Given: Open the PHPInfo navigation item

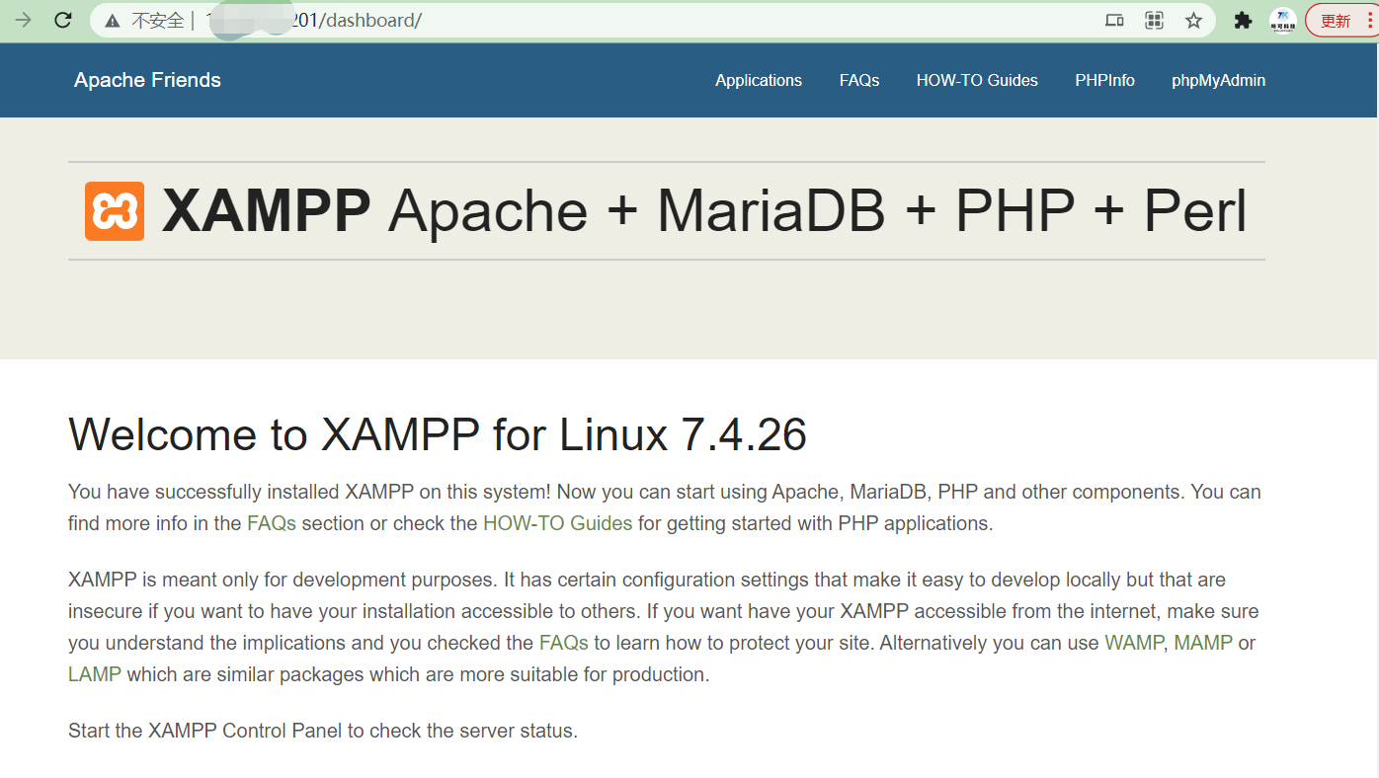Looking at the screenshot, I should pyautogui.click(x=1104, y=81).
